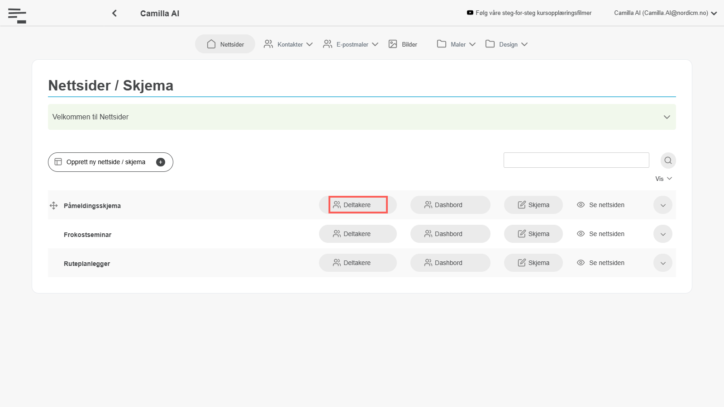Open Deltakere for Påmeldingsskjema
The image size is (724, 407).
358,205
